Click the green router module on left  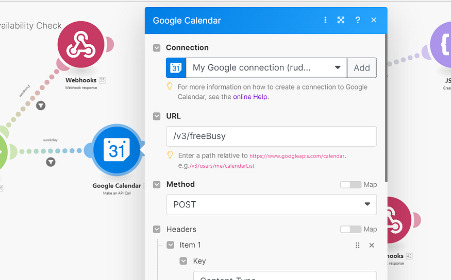(3, 152)
